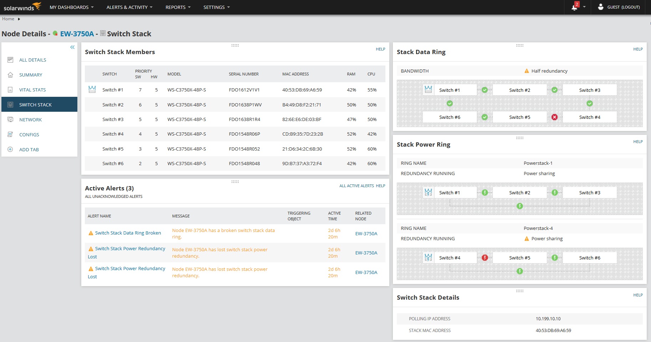Click the master crown icon in Stack Data Ring diagram
The image size is (651, 342).
tap(428, 90)
